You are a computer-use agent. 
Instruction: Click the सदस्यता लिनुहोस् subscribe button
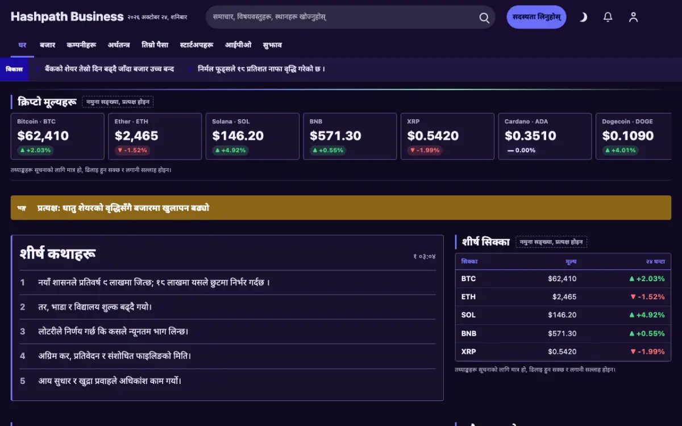pyautogui.click(x=536, y=17)
